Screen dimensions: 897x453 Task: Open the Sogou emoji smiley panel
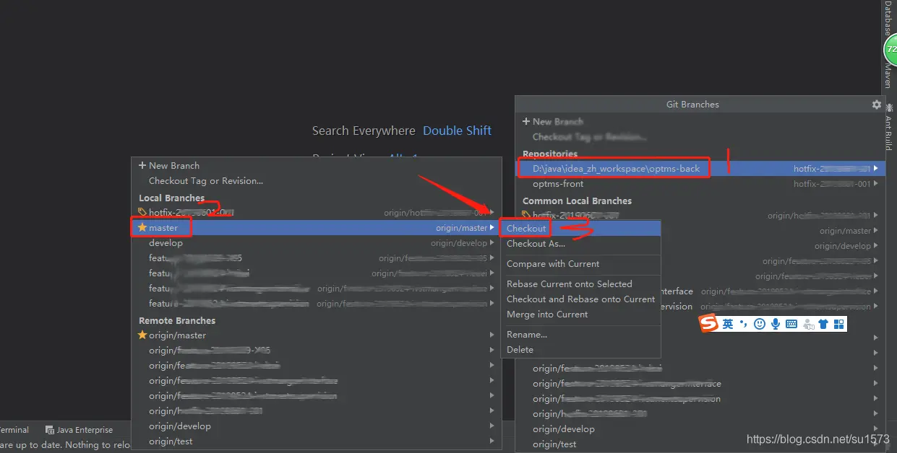click(x=759, y=325)
